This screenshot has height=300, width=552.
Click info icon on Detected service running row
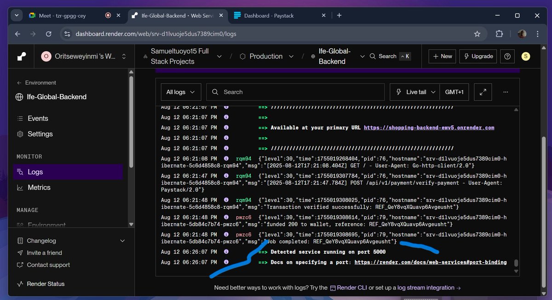pos(226,252)
